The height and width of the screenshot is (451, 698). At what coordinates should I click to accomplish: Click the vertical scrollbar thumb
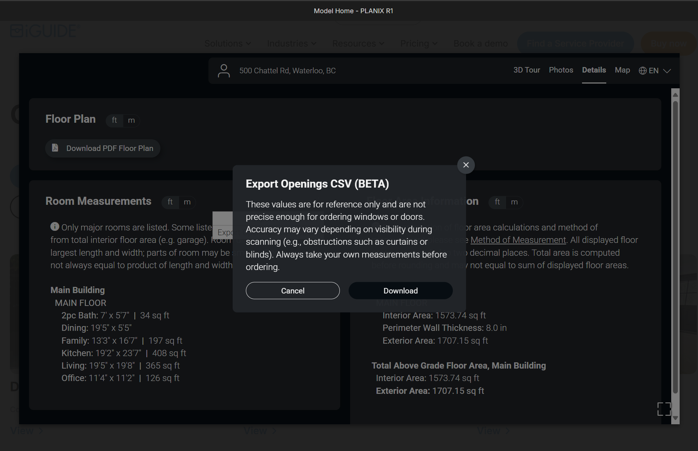point(675,247)
